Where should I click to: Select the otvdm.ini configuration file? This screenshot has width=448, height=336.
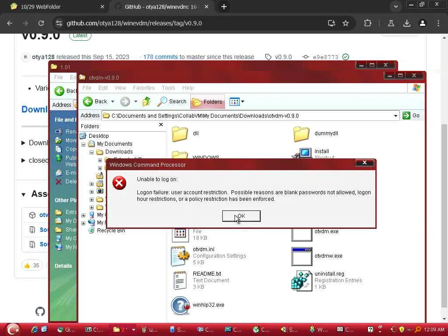click(x=209, y=255)
